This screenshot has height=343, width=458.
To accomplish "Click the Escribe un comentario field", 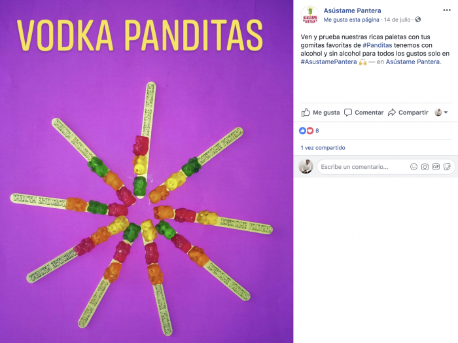I will [363, 167].
